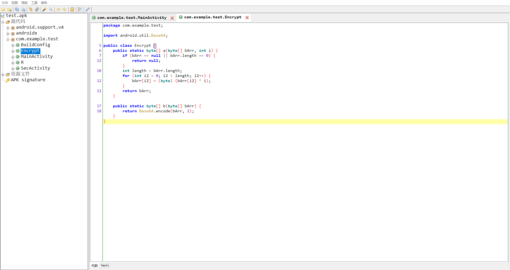The height and width of the screenshot is (270, 510).
Task: Close the MainActivity tab with red X
Action: pyautogui.click(x=172, y=18)
